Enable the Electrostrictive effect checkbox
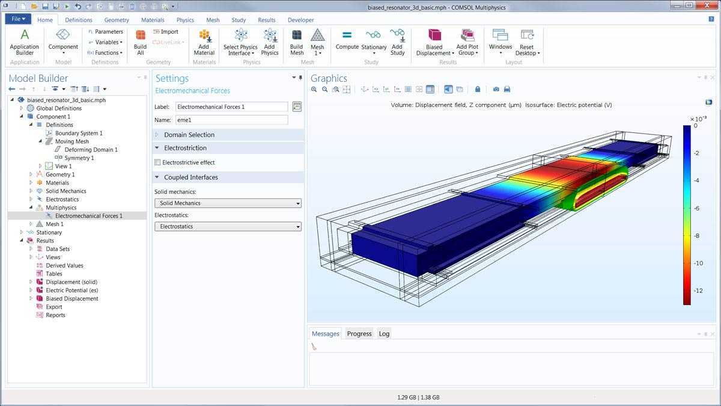Screen dimensions: 721x406 158,162
